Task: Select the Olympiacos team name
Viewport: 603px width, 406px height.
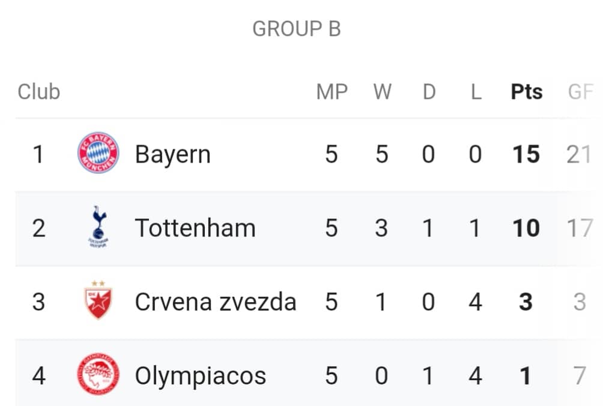Action: tap(201, 375)
